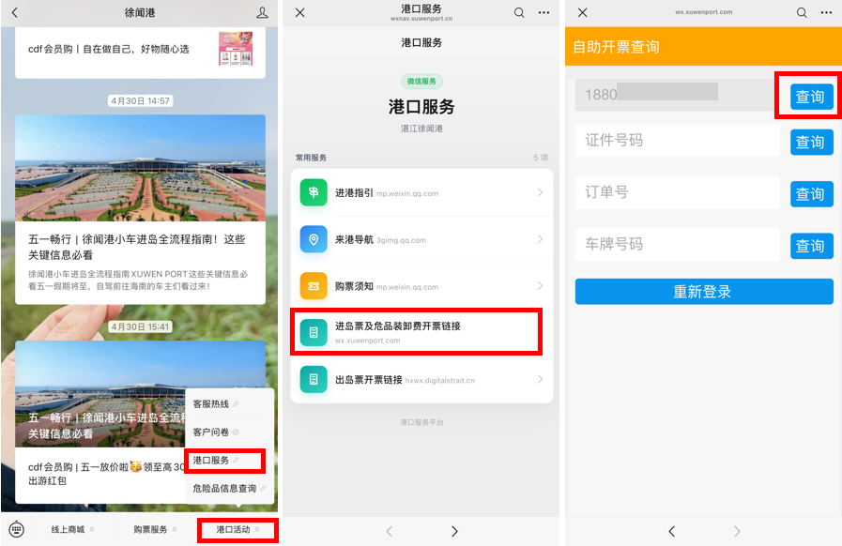Open more options on 港口服务 page

[x=544, y=12]
